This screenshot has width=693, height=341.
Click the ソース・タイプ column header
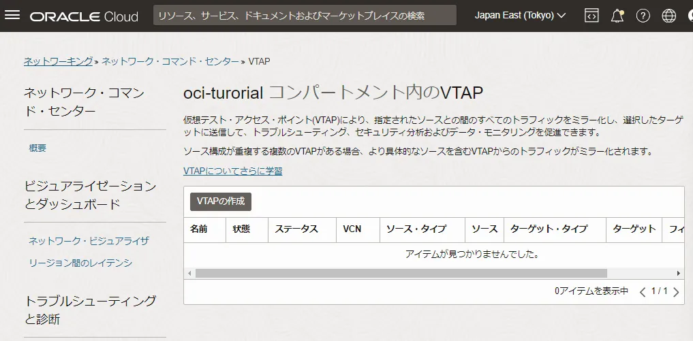[422, 229]
